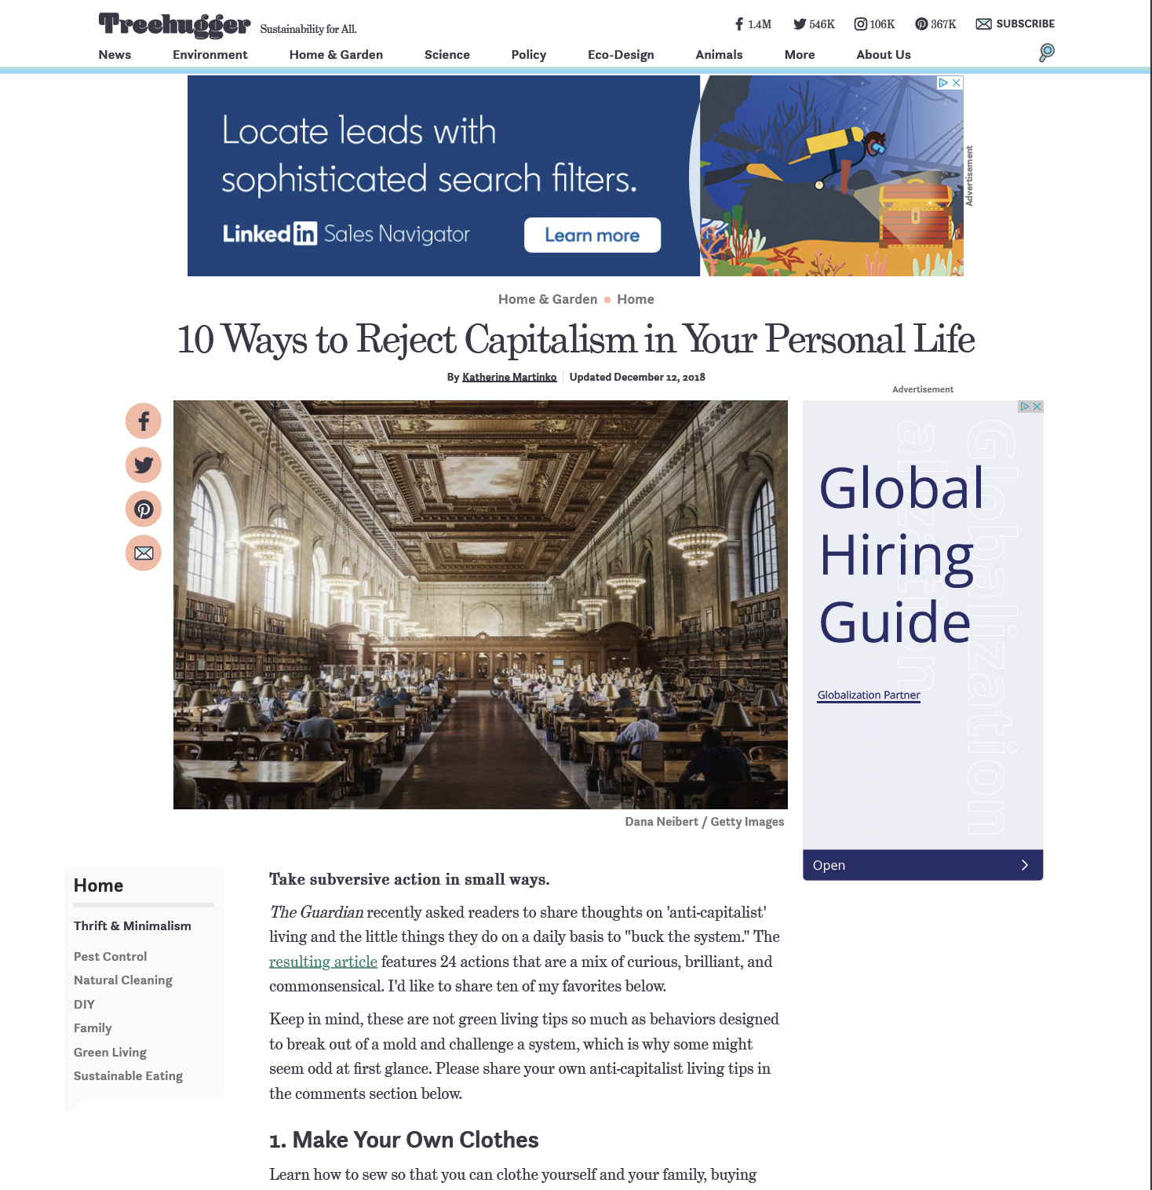Open the search magnifier icon
1152x1190 pixels.
coord(1046,53)
